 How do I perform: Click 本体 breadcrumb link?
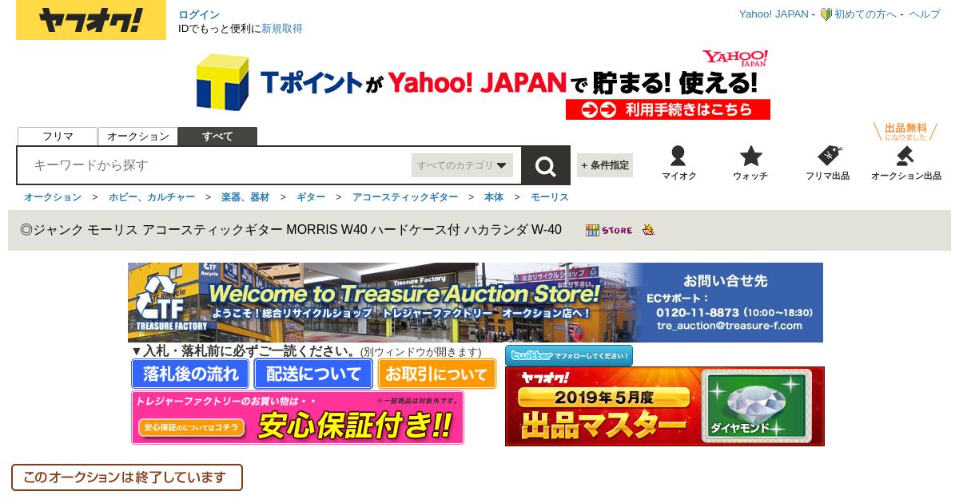point(494,197)
